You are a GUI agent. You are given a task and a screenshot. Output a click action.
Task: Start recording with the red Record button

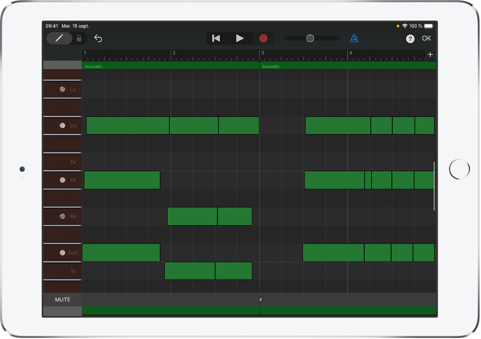(x=263, y=38)
